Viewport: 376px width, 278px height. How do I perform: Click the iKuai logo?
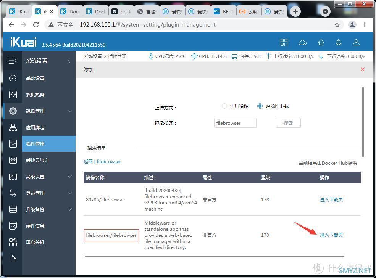[x=23, y=42]
